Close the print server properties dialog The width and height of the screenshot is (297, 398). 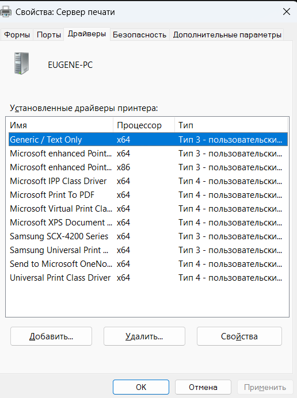click(286, 12)
